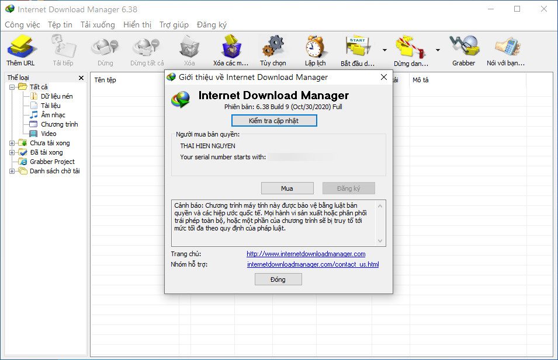Viewport: 558px width, 360px height.
Task: Click the Dừng stop icon
Action: click(105, 47)
